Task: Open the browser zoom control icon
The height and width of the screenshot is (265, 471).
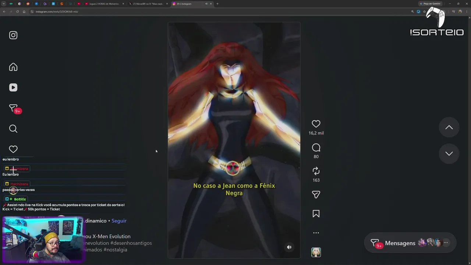Action: [x=412, y=12]
